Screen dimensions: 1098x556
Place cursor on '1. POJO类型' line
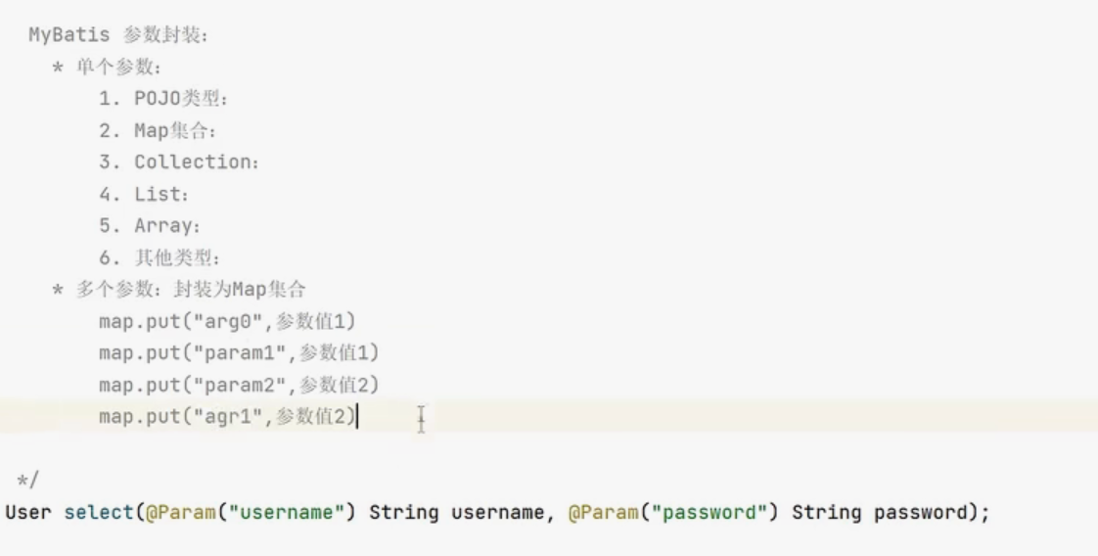(x=168, y=99)
